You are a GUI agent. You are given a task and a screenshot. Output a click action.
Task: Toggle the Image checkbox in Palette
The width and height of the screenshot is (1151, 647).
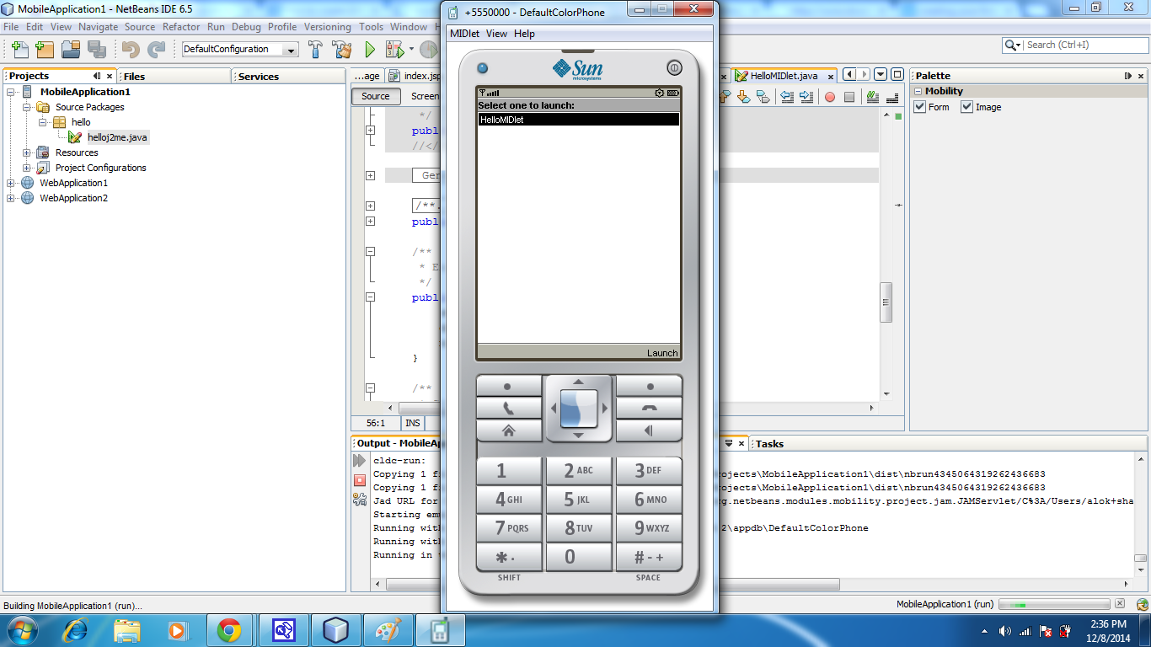[967, 107]
